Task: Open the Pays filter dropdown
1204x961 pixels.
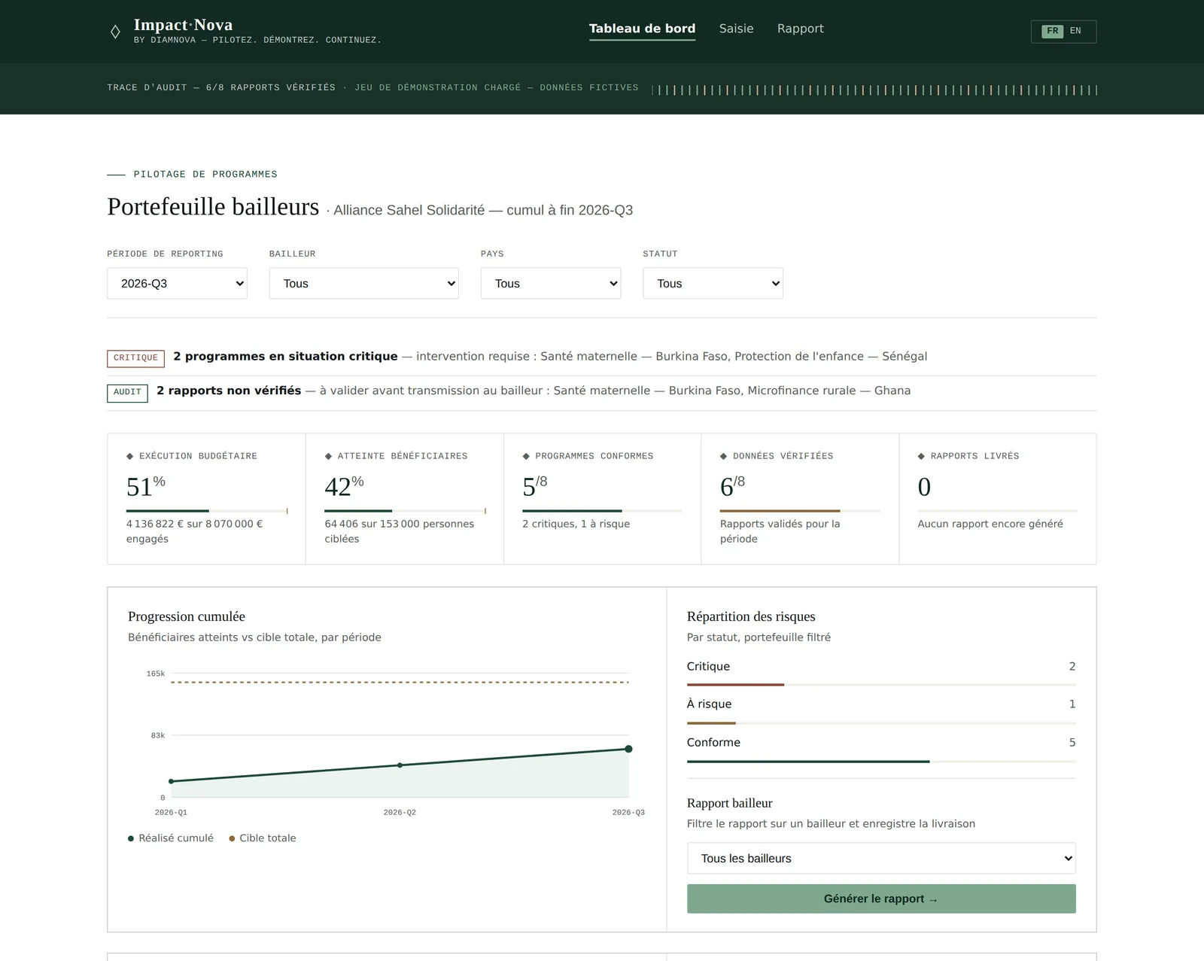Action: [551, 284]
